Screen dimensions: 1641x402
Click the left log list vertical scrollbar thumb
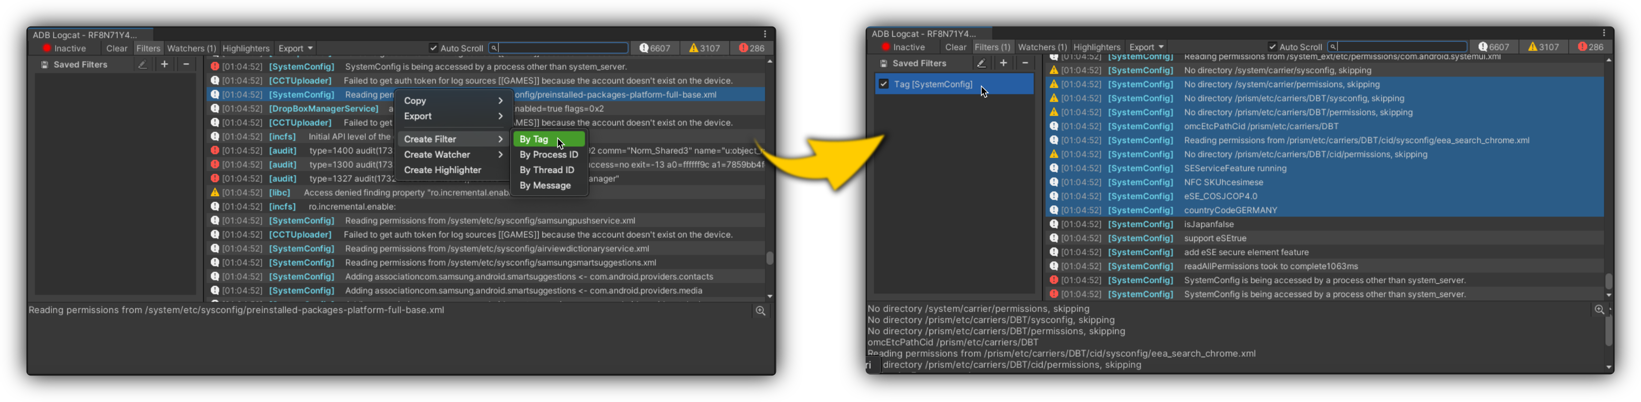pos(770,258)
